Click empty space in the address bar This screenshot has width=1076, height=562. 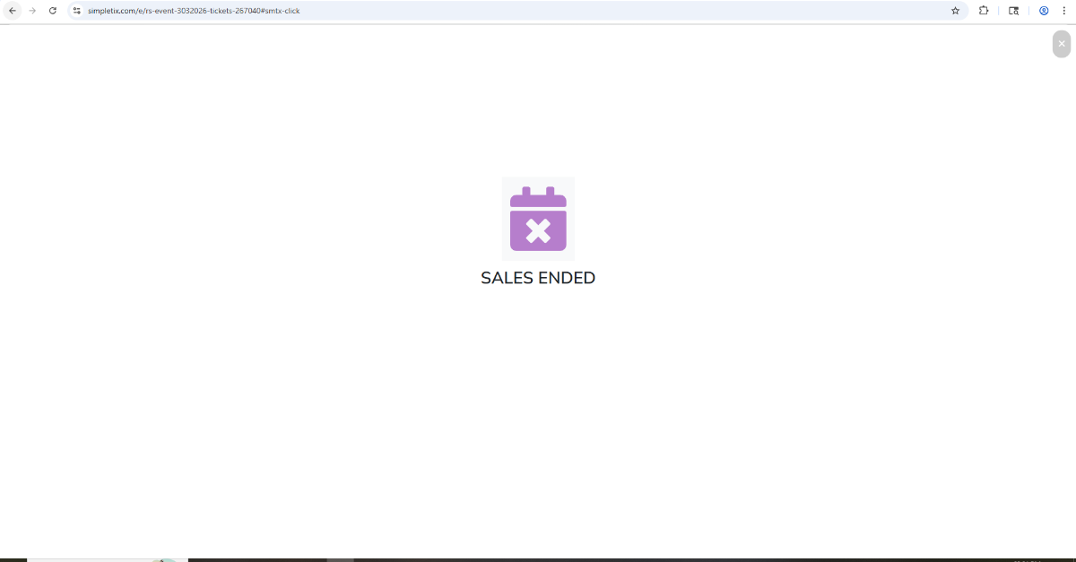(628, 11)
